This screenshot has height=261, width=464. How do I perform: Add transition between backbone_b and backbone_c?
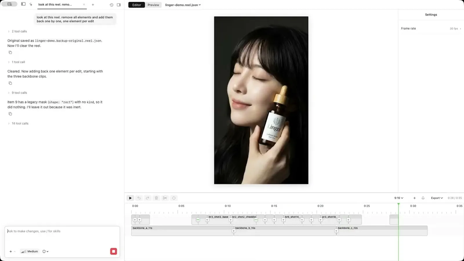pyautogui.click(x=336, y=231)
